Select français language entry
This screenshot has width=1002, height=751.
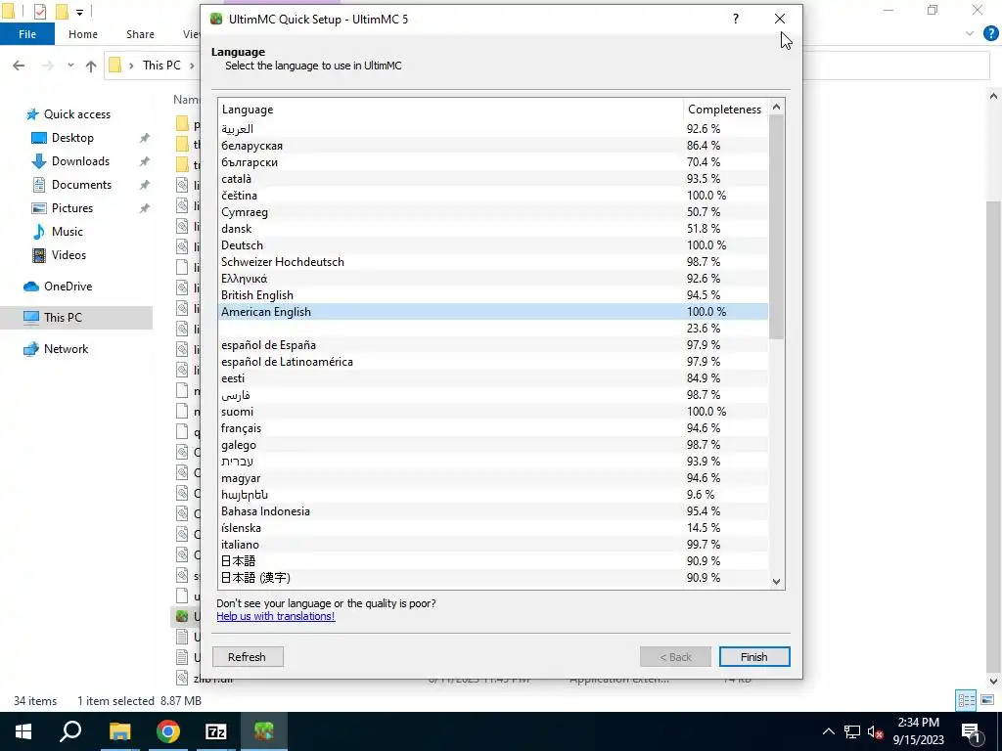point(493,428)
